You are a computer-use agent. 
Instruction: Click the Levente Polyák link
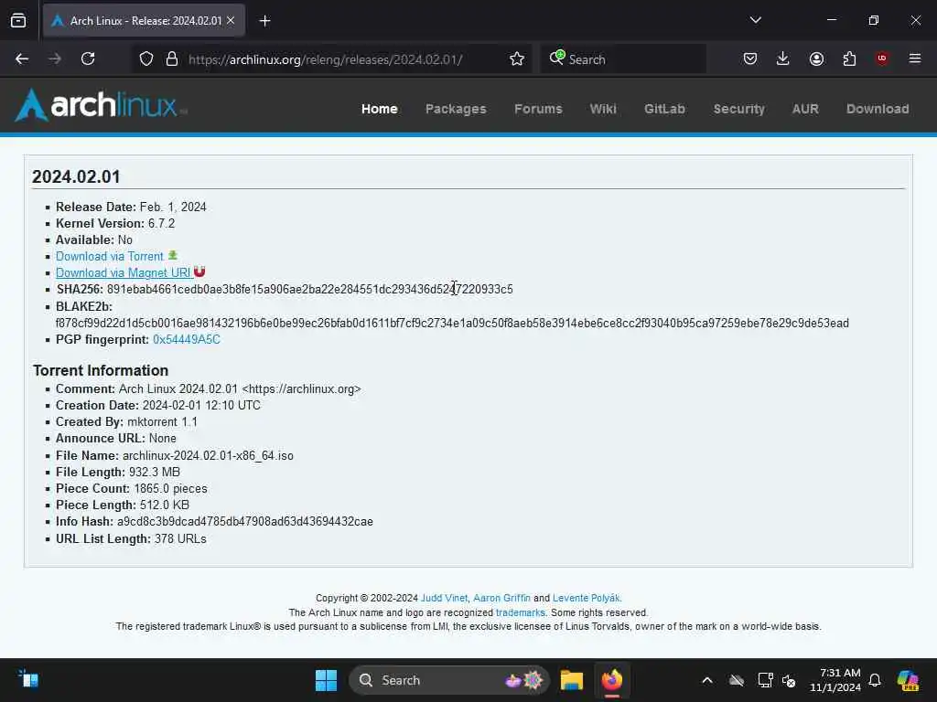tap(587, 598)
